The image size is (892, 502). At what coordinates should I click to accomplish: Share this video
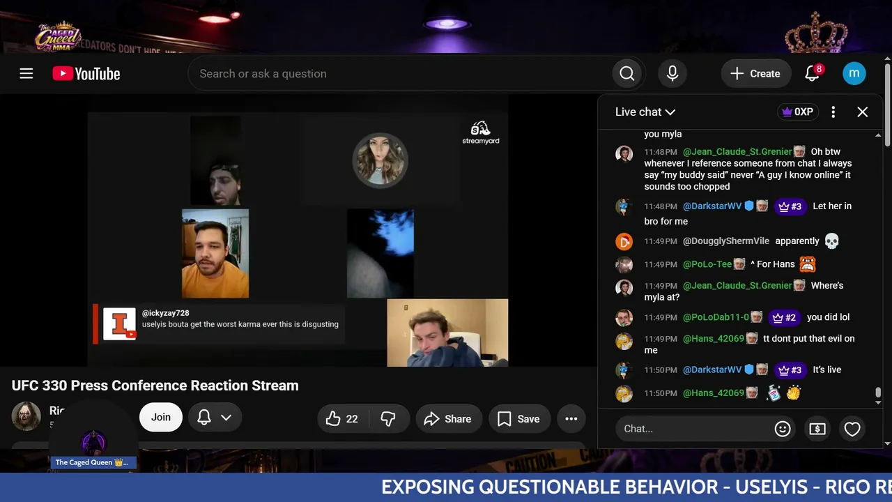tap(449, 418)
